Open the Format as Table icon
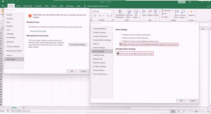Screen dimensions: 211x114 click(x=129, y=12)
